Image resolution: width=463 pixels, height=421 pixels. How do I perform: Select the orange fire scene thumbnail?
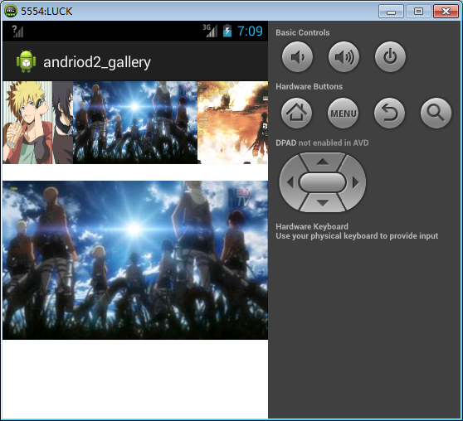point(232,123)
